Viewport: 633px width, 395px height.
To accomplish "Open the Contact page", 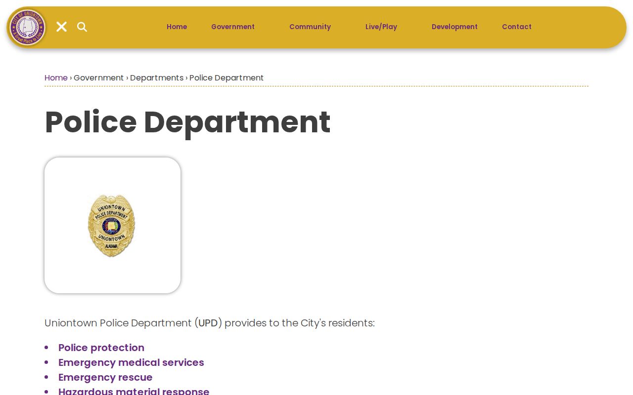I will coord(517,27).
